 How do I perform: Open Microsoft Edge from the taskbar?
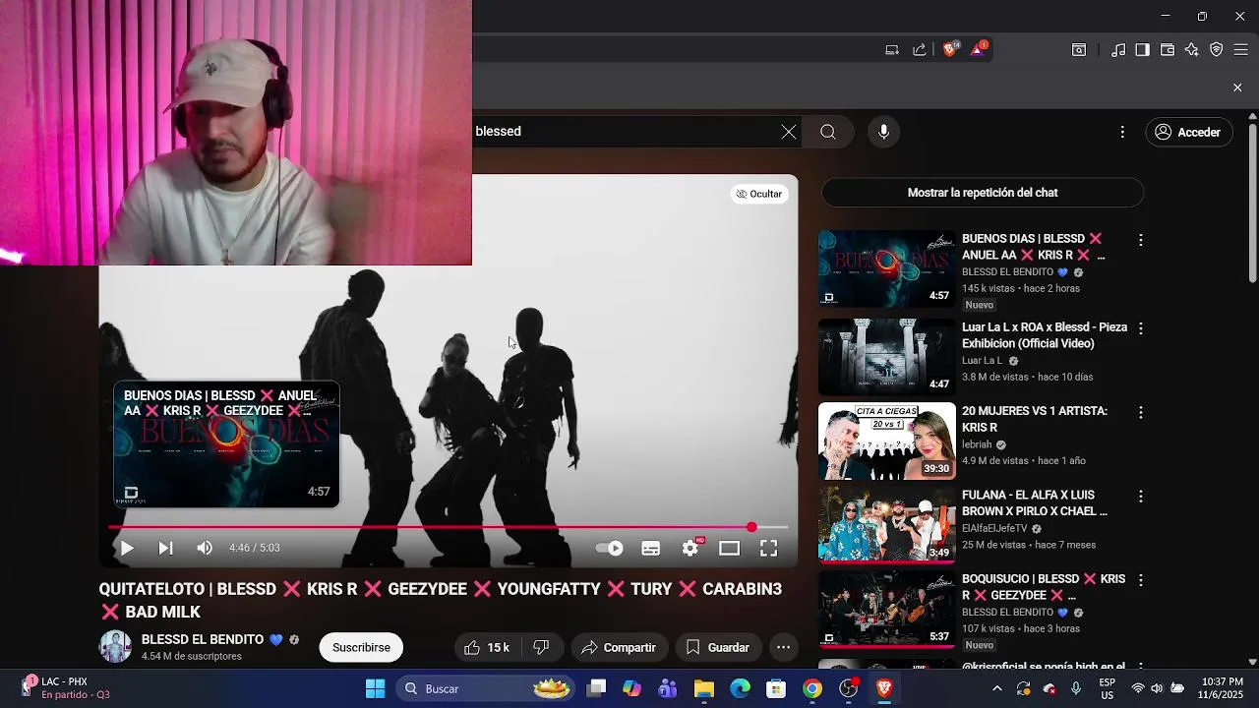(x=740, y=688)
